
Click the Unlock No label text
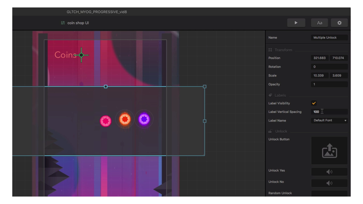point(276,182)
